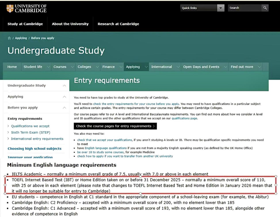280x217 pixels.
Task: Open Study at Cambridge menu
Action: click(x=25, y=24)
